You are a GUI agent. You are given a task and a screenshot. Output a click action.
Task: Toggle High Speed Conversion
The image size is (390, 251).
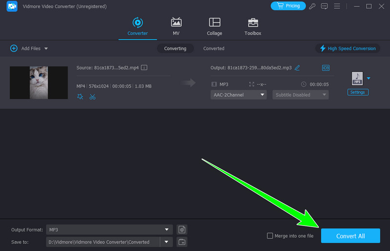(348, 48)
